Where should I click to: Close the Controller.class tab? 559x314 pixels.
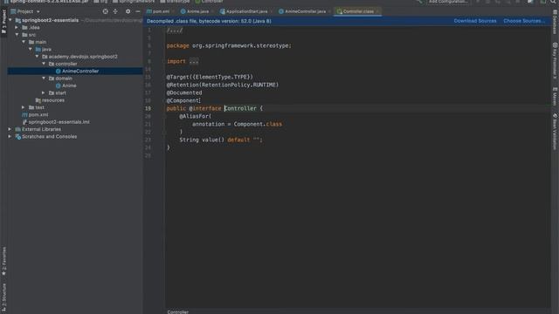click(378, 11)
